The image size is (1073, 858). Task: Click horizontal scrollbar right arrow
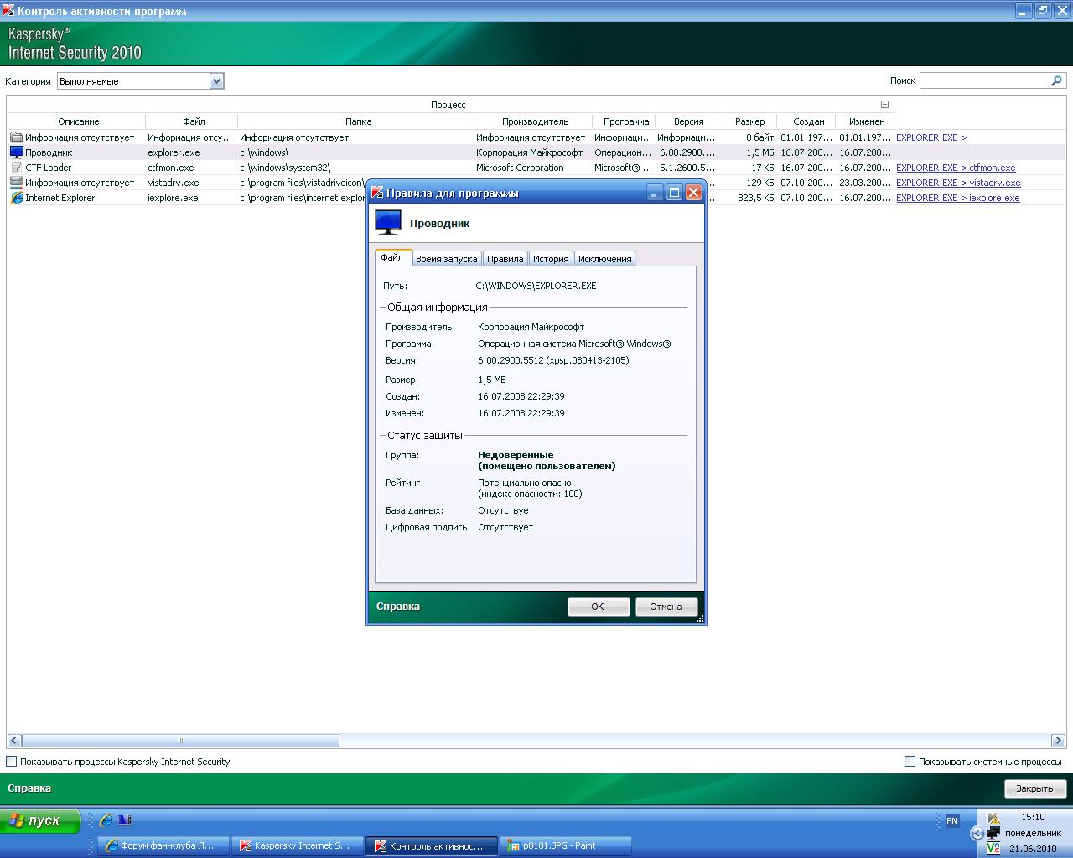pyautogui.click(x=1058, y=741)
